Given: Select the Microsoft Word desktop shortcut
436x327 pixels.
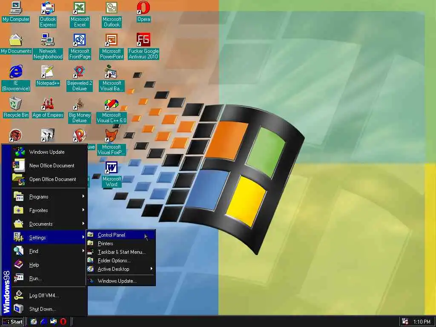Looking at the screenshot, I should (x=112, y=174).
